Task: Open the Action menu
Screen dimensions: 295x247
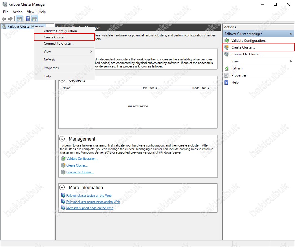Action: pos(17,12)
